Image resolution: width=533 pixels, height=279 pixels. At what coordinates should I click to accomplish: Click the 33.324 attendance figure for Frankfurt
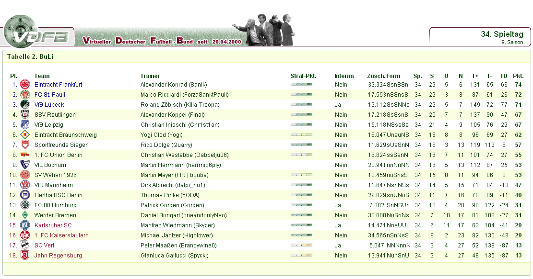coord(377,85)
